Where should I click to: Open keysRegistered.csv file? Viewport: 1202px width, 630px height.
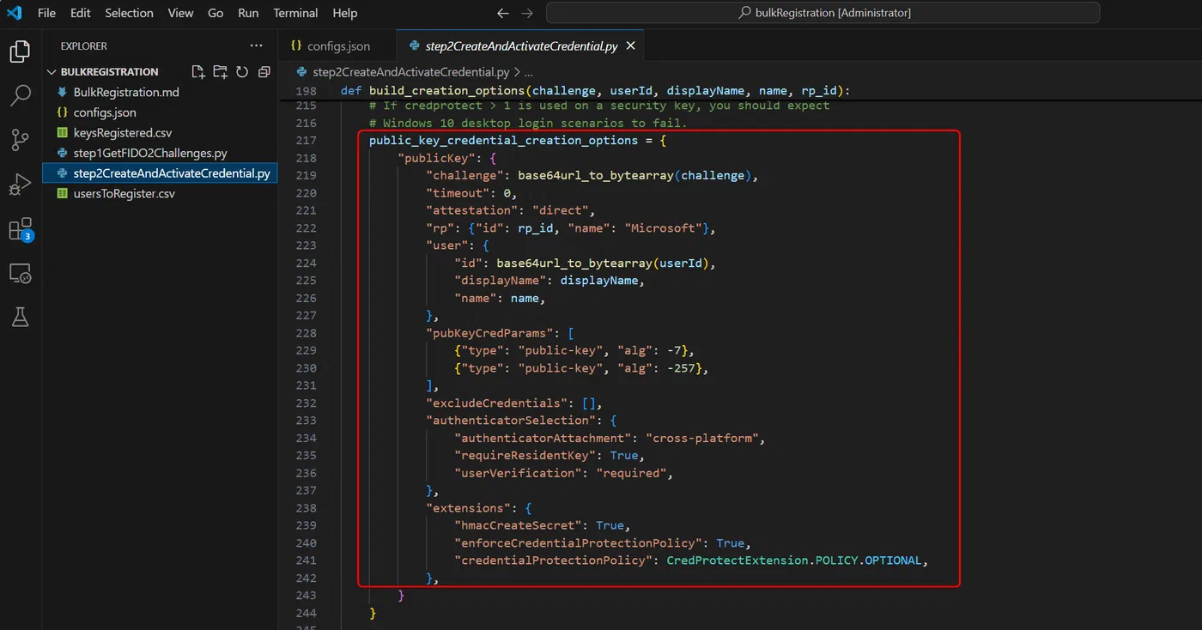(x=123, y=133)
